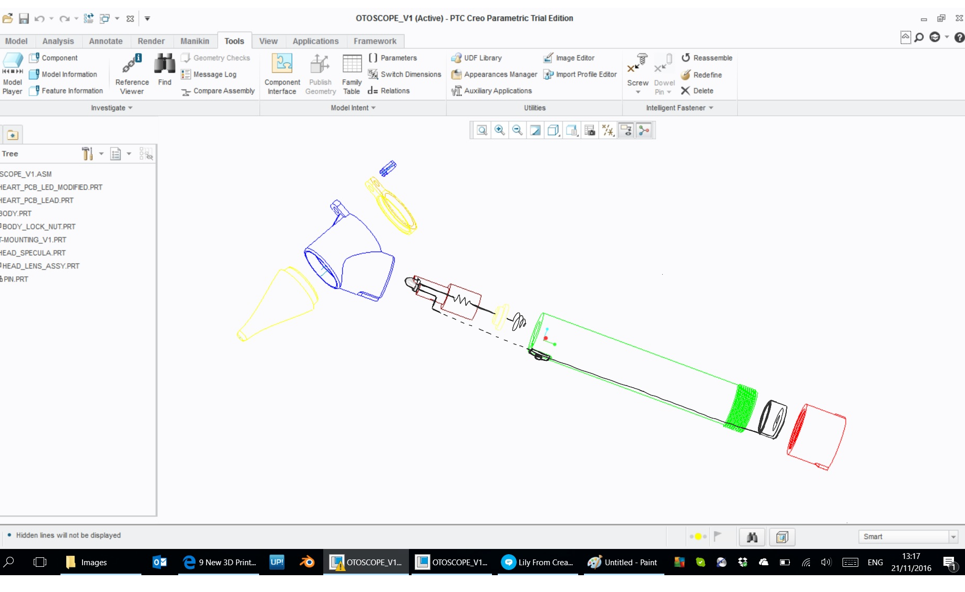The width and height of the screenshot is (965, 592).
Task: Open the tree Settings hammer icon
Action: (x=87, y=153)
